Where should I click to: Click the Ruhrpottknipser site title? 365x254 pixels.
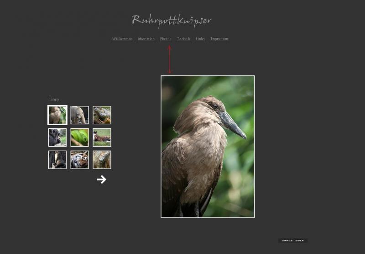172,21
